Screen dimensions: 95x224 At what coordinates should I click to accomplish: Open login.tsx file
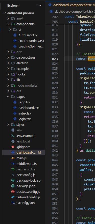pyautogui.click(x=25, y=119)
